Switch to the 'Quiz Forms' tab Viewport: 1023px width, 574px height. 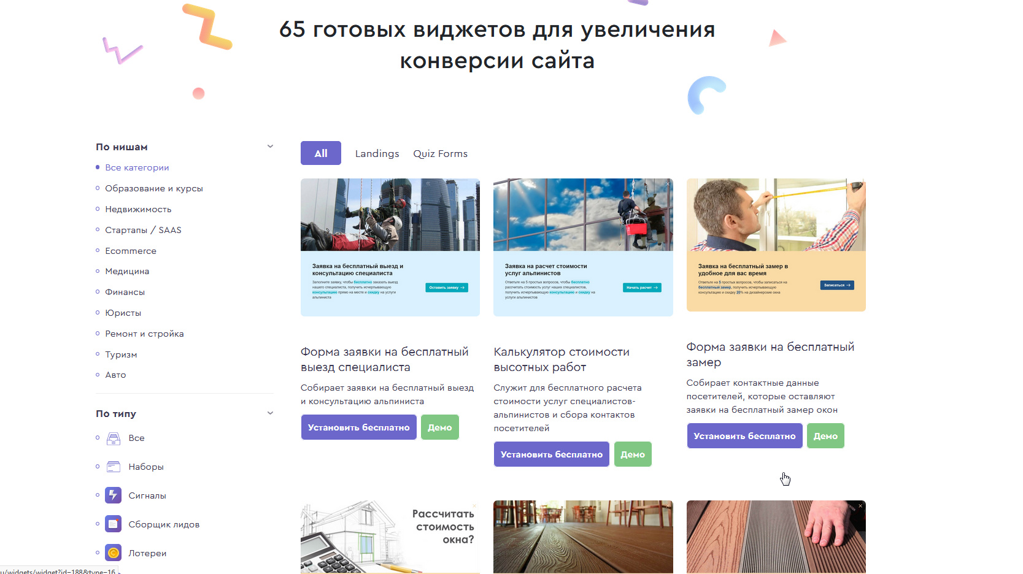[440, 153]
